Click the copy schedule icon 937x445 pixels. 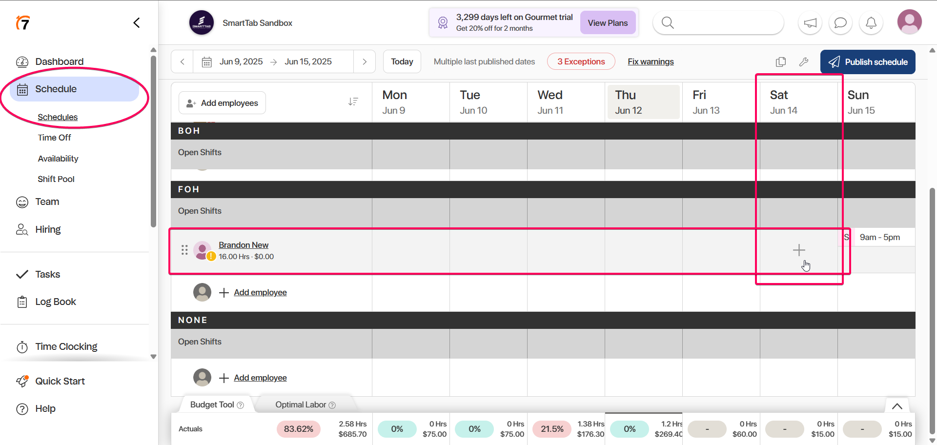[x=780, y=62]
